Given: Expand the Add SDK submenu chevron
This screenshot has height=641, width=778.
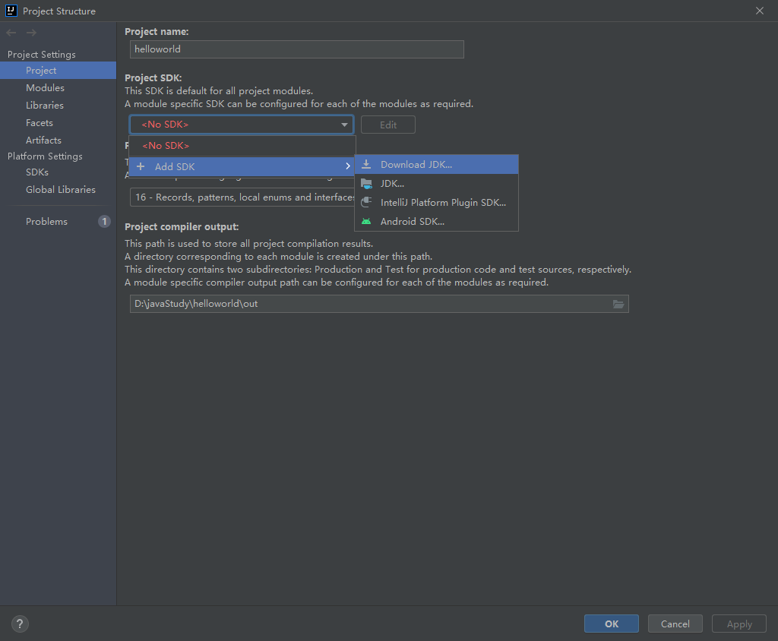Looking at the screenshot, I should pyautogui.click(x=348, y=166).
